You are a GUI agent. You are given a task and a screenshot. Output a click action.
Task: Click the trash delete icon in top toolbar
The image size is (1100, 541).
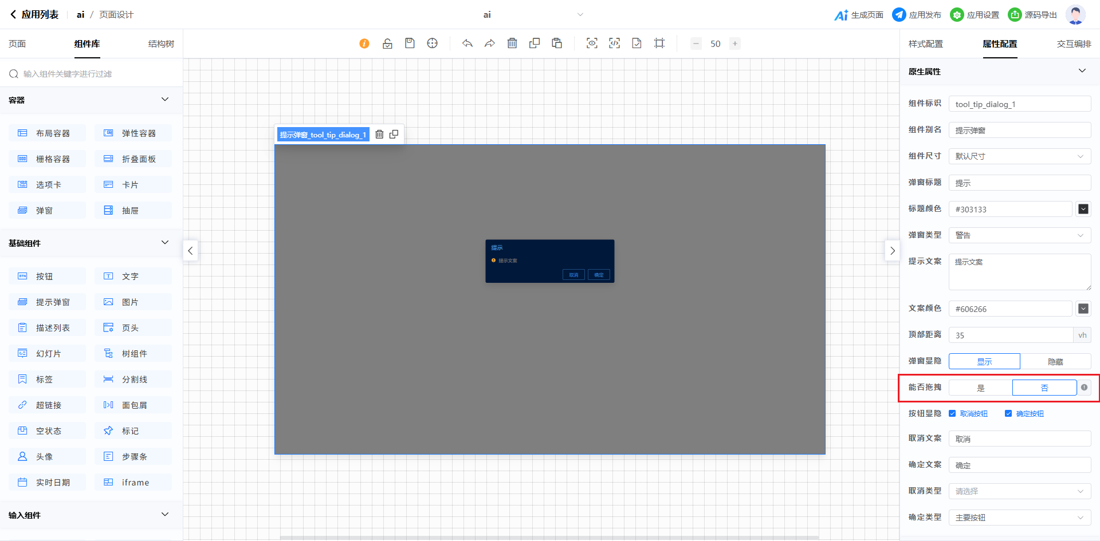coord(512,44)
